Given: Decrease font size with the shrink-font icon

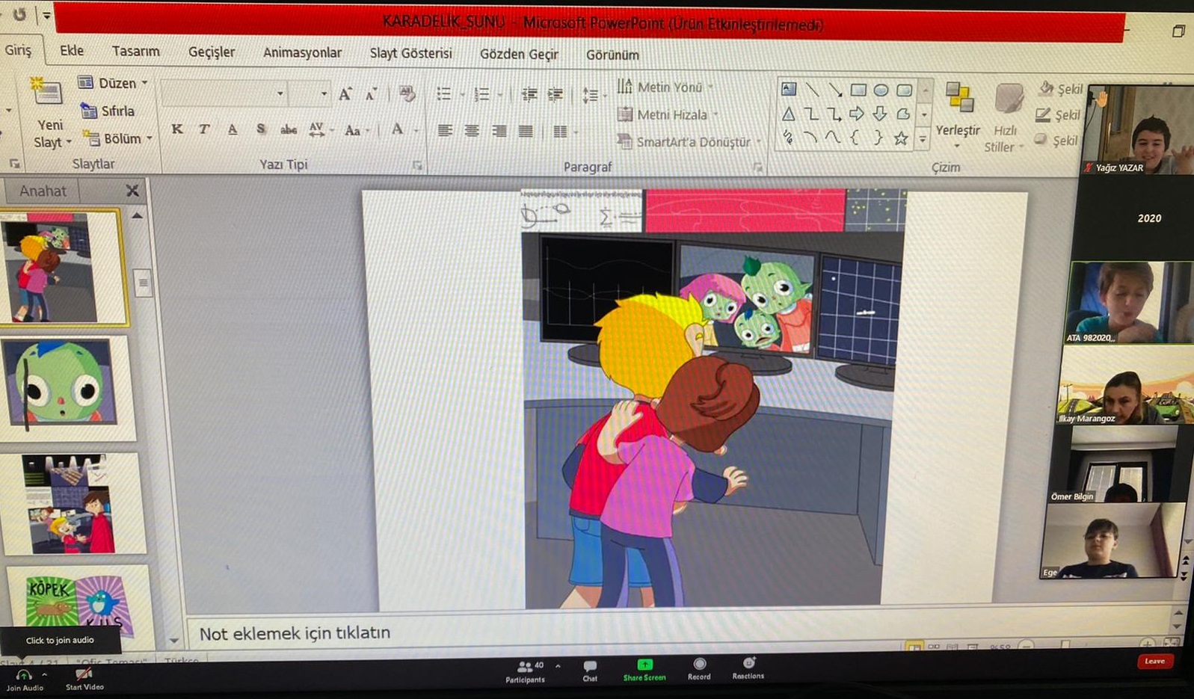Looking at the screenshot, I should click(x=371, y=95).
